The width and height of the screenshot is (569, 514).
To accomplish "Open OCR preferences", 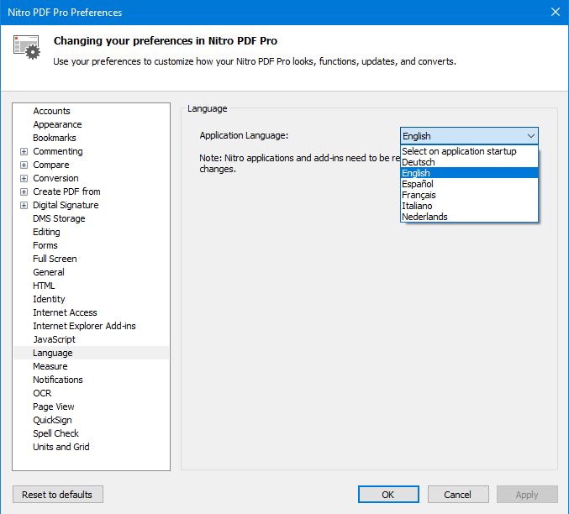I will coord(42,393).
